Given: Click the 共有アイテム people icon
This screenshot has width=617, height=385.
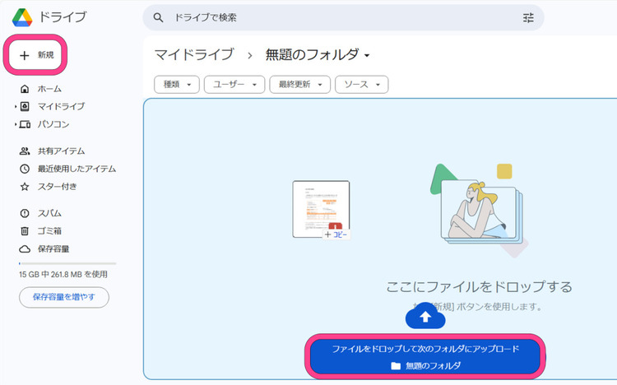Looking at the screenshot, I should [x=25, y=151].
